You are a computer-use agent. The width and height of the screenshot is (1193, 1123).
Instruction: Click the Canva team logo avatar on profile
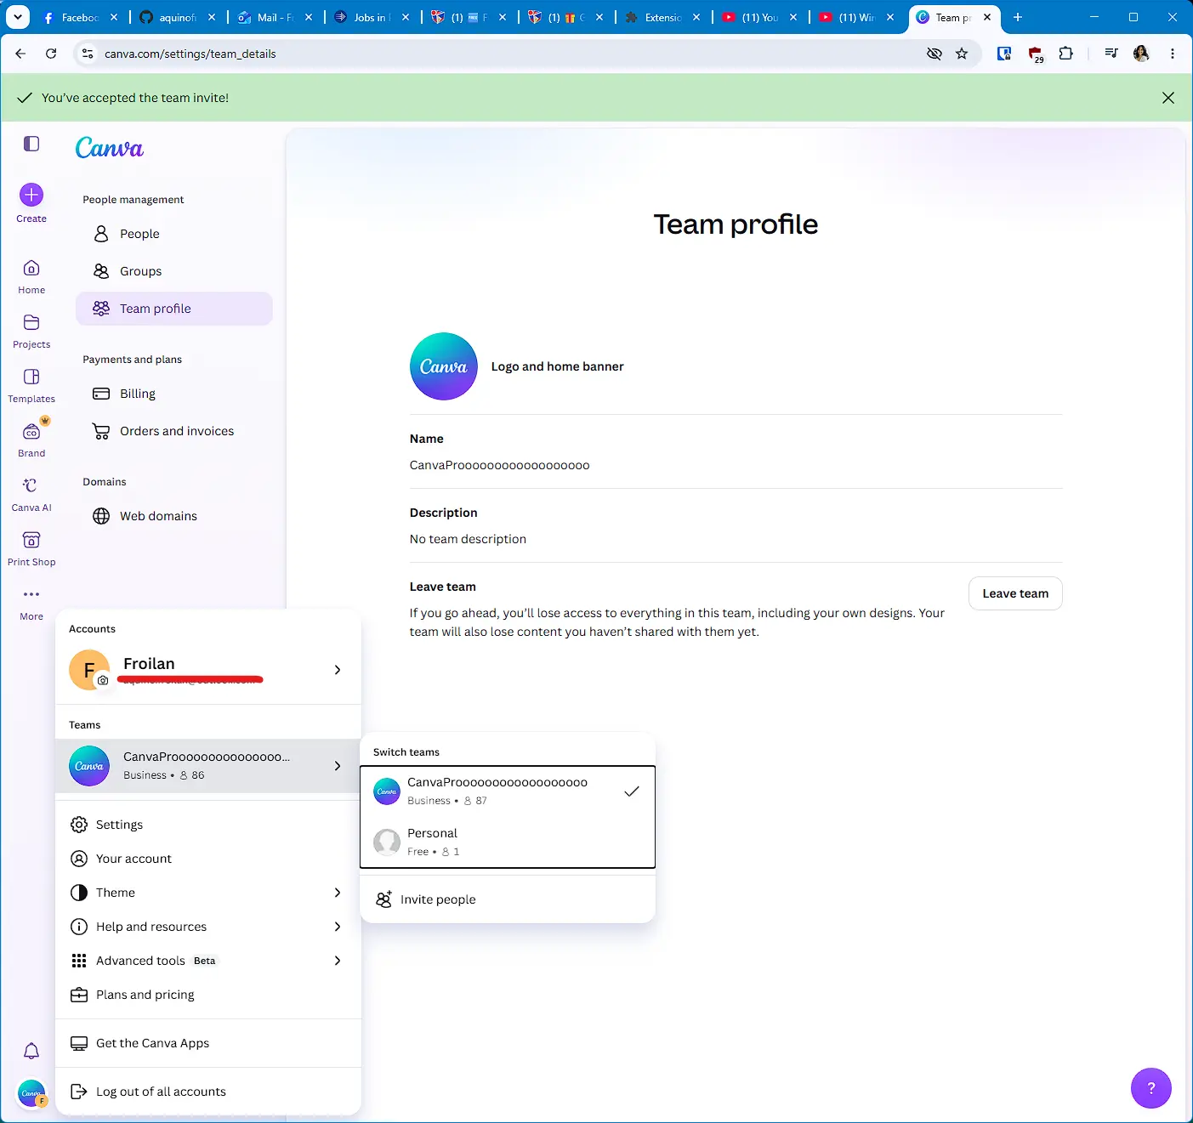pos(444,366)
